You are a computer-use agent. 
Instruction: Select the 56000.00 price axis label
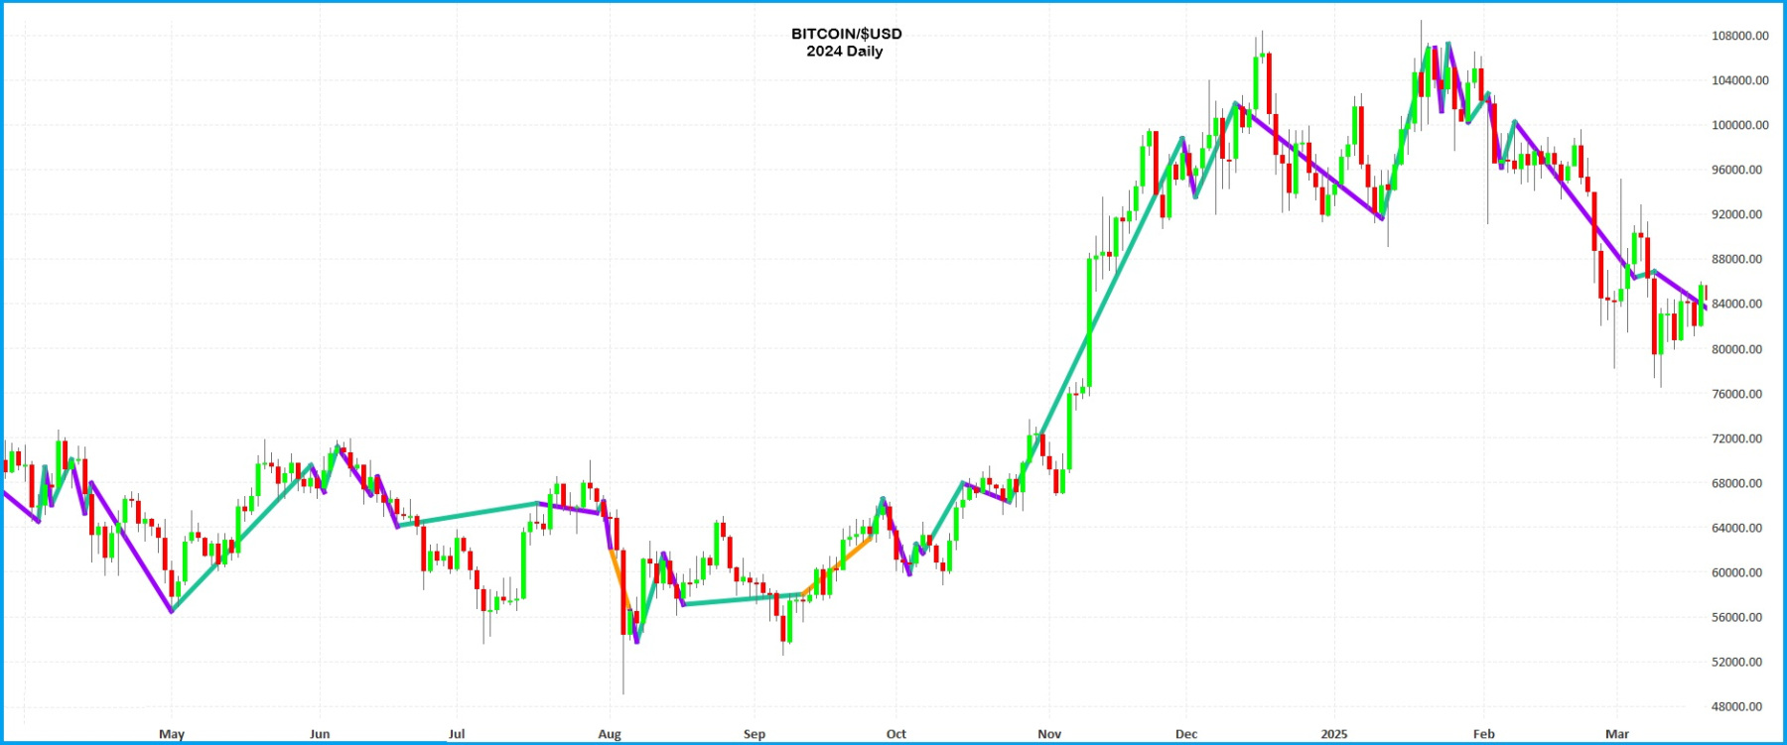[1739, 617]
